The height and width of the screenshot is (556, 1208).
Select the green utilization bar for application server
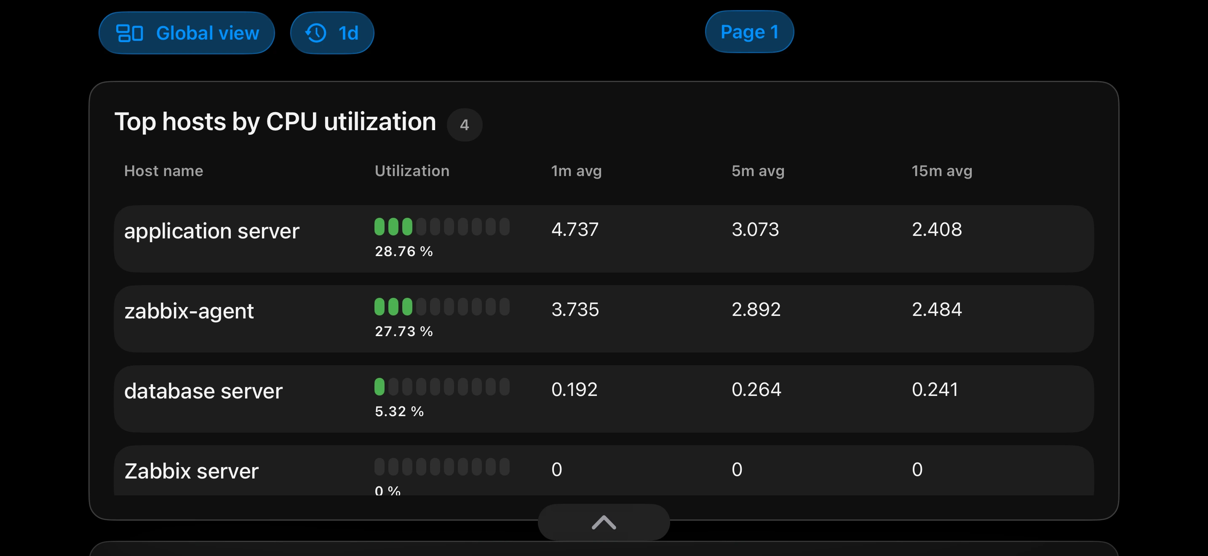coord(441,227)
